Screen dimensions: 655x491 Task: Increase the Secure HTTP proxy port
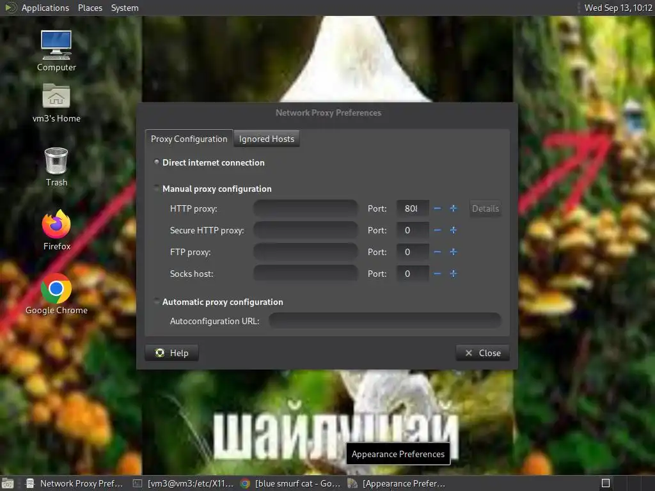pos(454,230)
